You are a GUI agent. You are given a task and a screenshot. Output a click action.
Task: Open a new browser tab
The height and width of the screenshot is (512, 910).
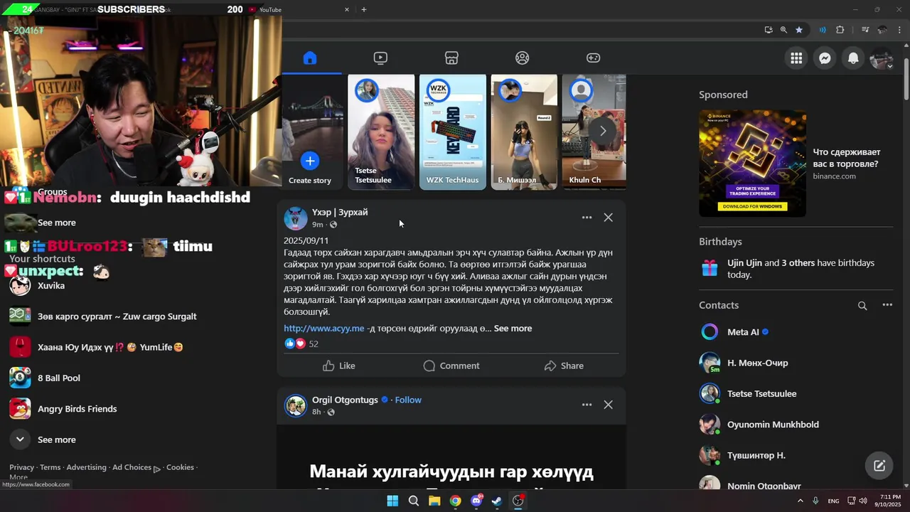(364, 10)
